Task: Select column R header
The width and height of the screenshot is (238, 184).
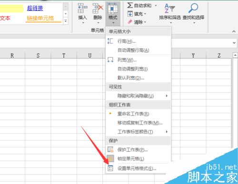Action: pyautogui.click(x=12, y=56)
